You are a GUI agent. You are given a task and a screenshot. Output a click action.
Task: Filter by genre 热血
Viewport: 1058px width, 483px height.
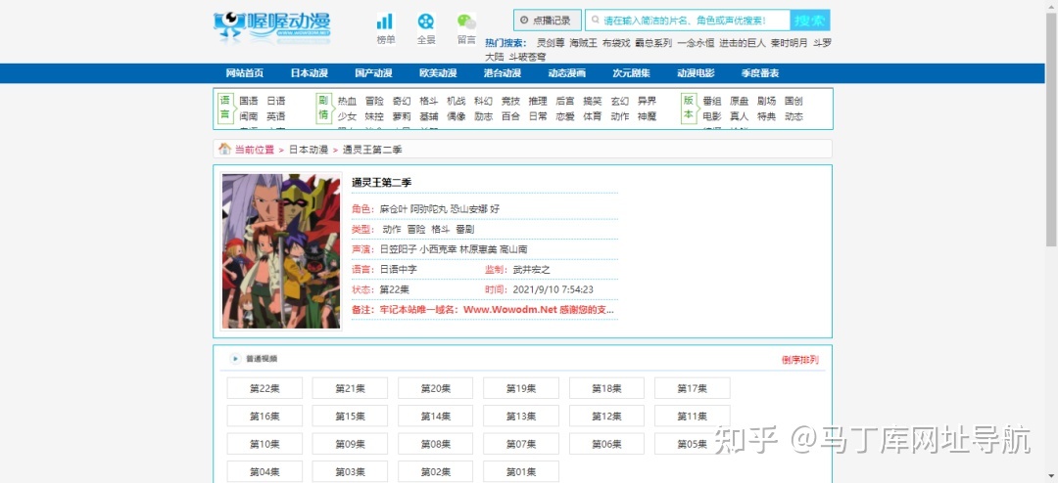(x=347, y=101)
